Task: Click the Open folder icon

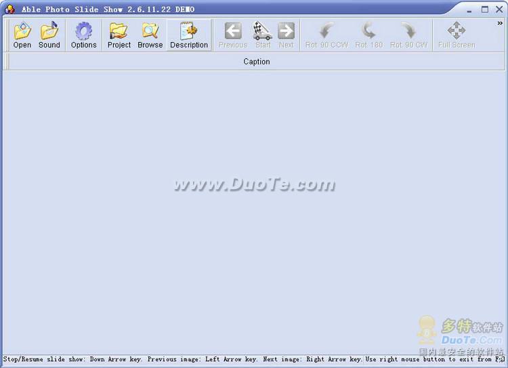Action: tap(22, 35)
